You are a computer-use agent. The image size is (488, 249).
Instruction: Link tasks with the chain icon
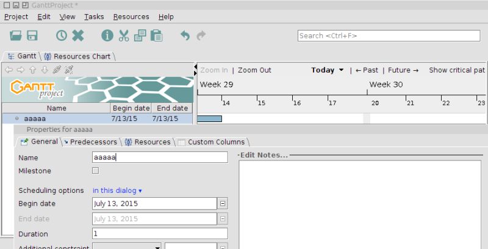pyautogui.click(x=57, y=70)
